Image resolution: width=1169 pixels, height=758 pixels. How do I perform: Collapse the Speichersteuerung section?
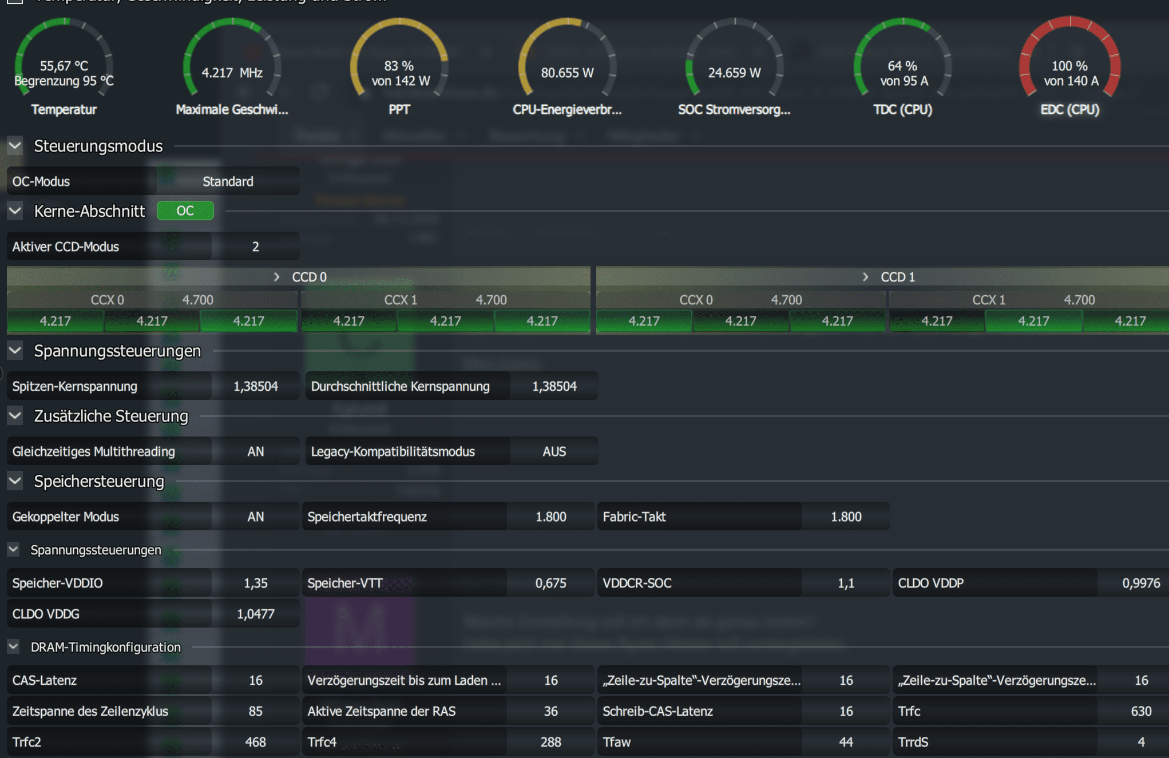(x=15, y=481)
